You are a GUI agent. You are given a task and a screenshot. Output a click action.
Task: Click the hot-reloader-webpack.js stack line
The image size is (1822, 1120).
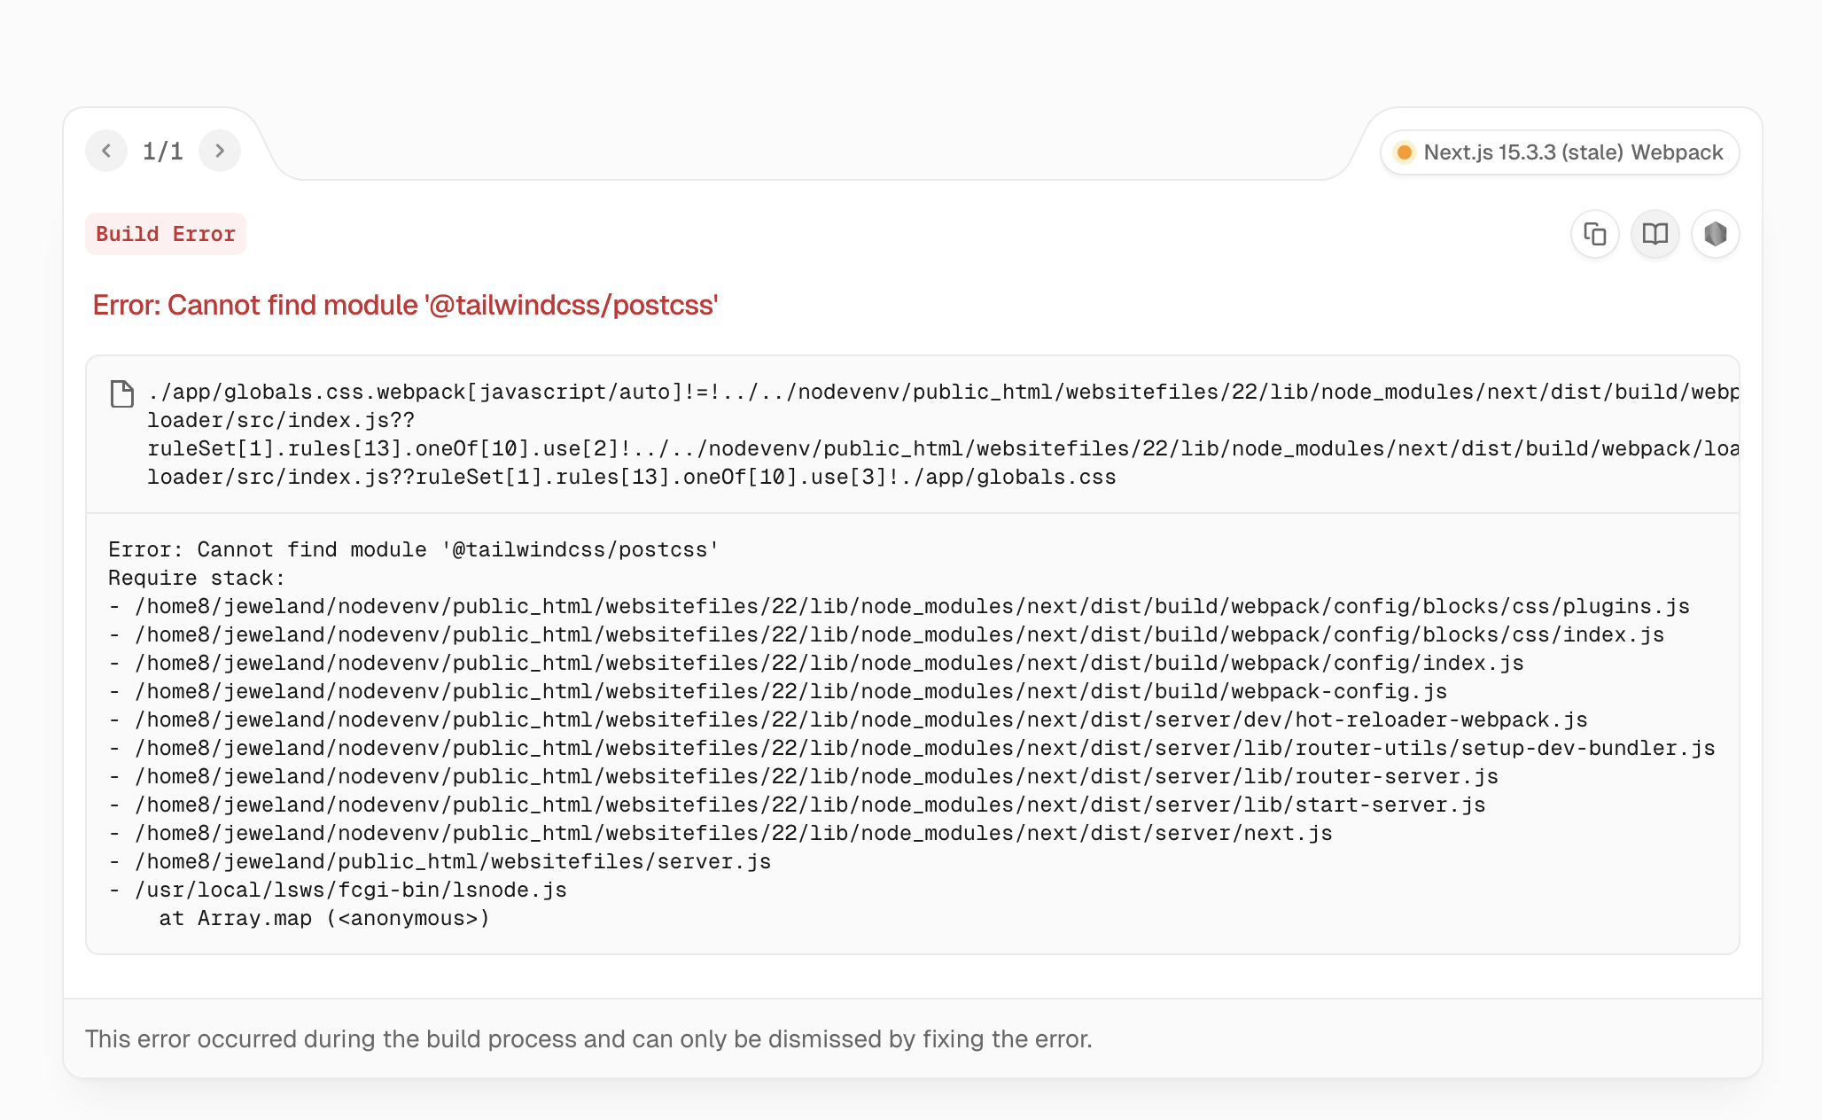[860, 719]
